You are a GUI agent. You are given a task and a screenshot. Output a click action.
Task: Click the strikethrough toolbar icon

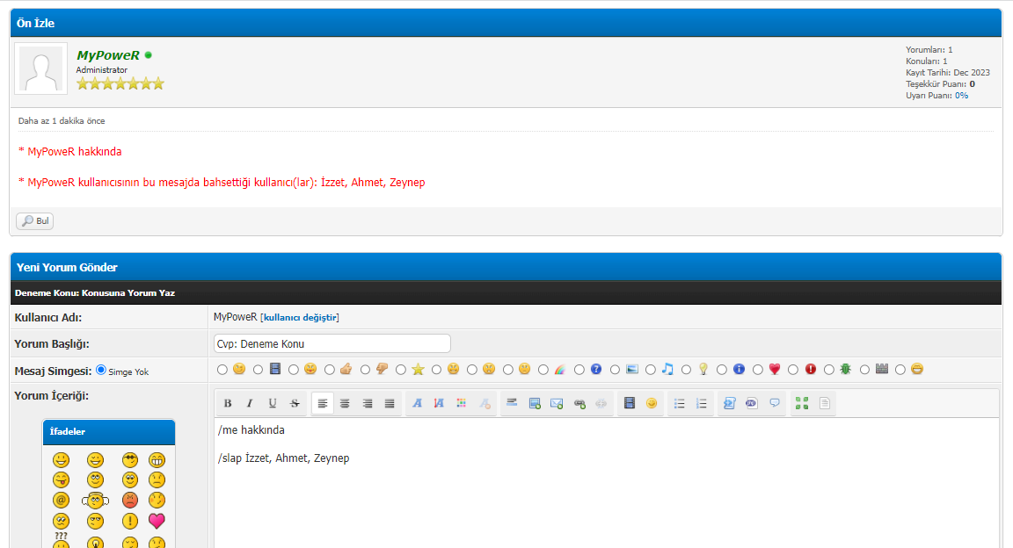click(295, 403)
